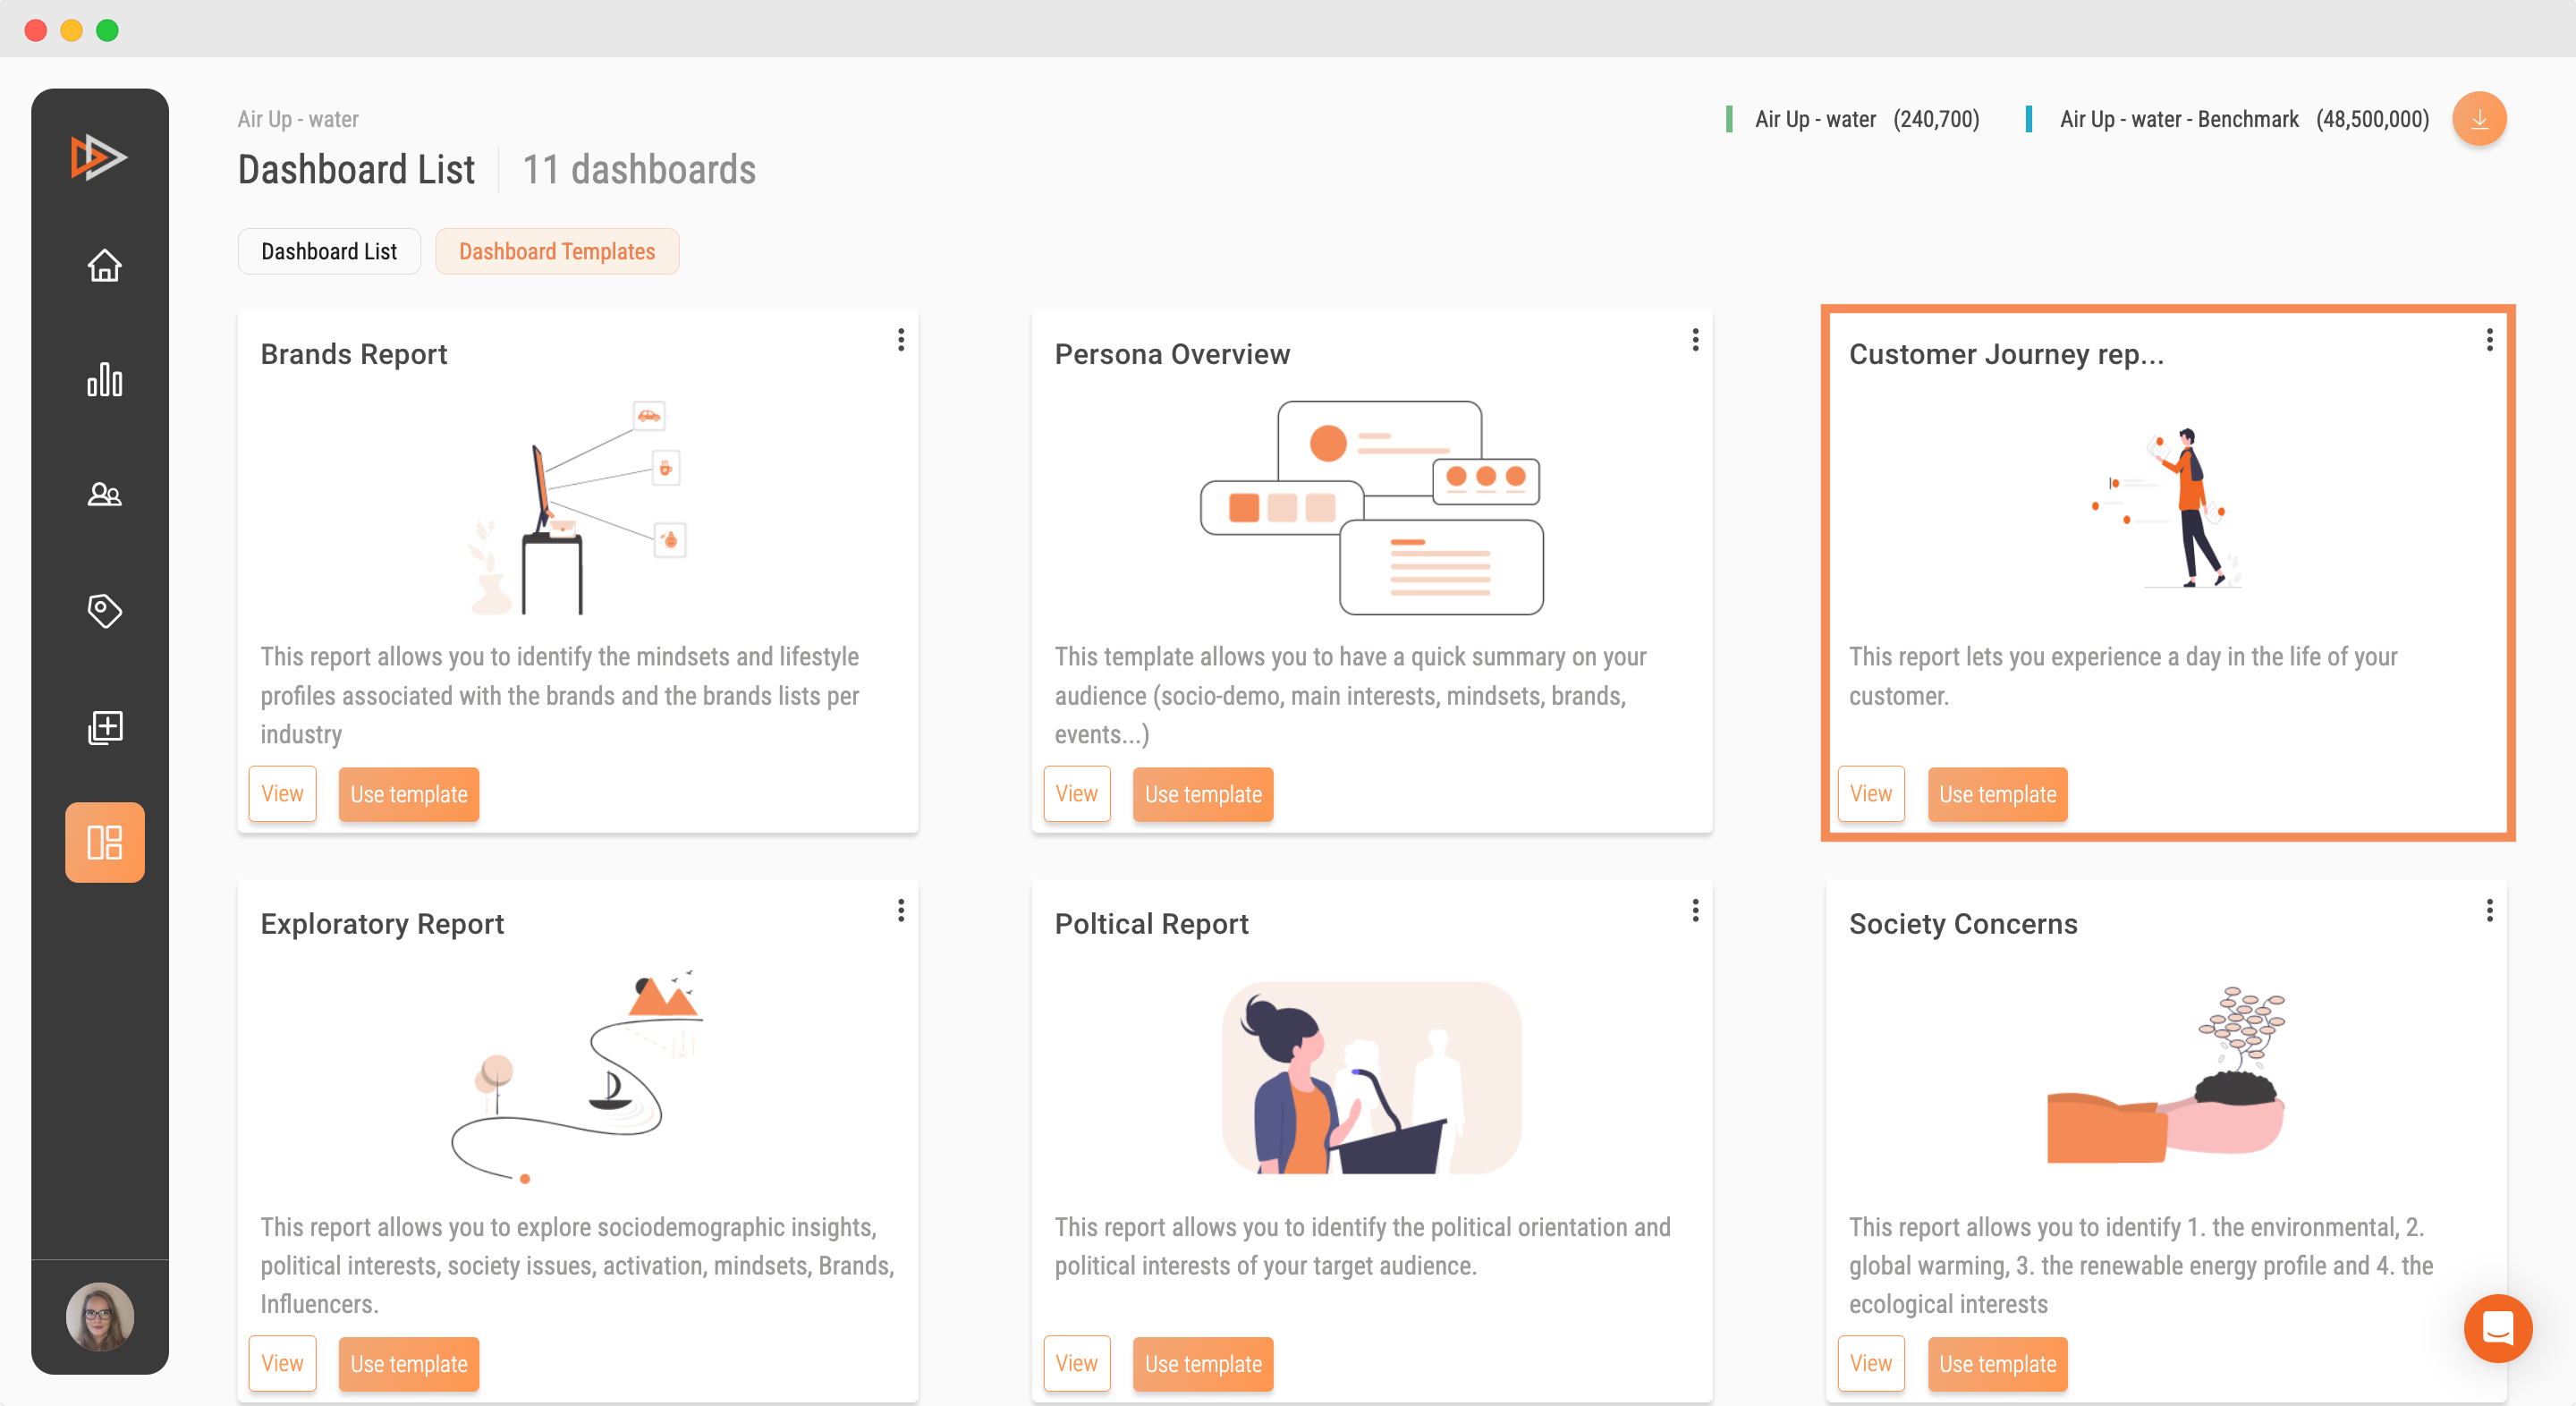The image size is (2576, 1406).
Task: Click Use template on Political Report card
Action: [1203, 1365]
